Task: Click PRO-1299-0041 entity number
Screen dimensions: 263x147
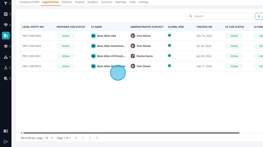Action: (32, 56)
